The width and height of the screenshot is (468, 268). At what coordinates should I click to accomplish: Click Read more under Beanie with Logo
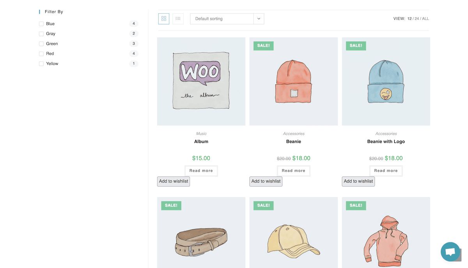click(x=386, y=171)
